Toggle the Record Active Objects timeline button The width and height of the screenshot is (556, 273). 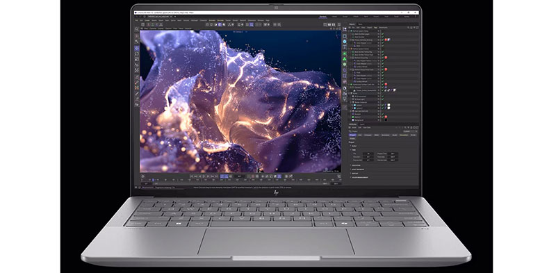pos(249,176)
